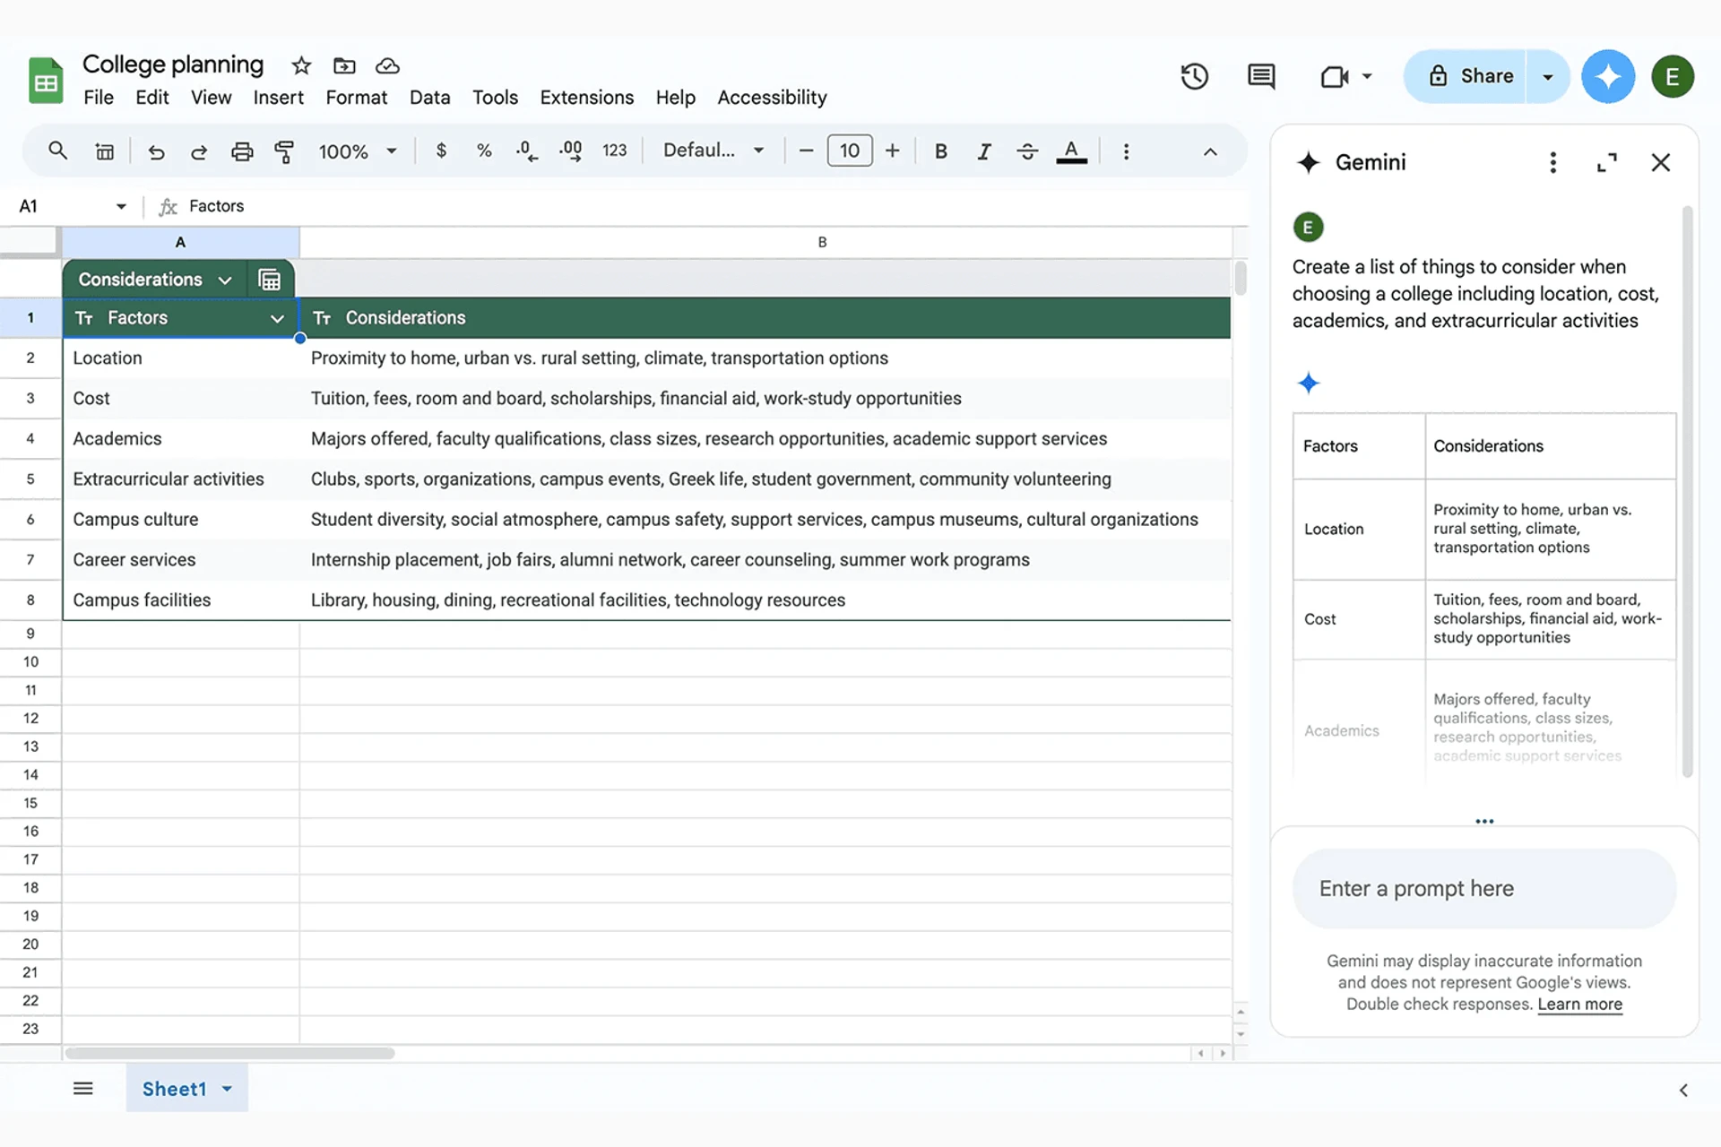Collapse the menus with up chevron
Screen dimensions: 1721x1147
(x=1210, y=151)
